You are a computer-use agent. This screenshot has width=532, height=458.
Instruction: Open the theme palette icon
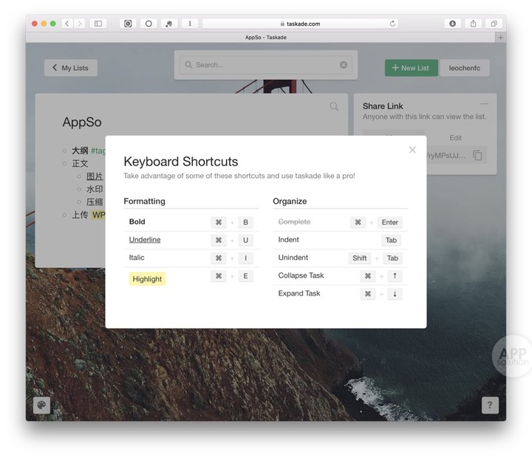pos(41,405)
